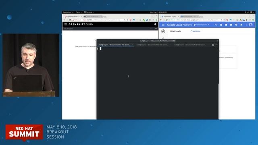Open the Google Cloud more options menu

[x=246, y=25]
